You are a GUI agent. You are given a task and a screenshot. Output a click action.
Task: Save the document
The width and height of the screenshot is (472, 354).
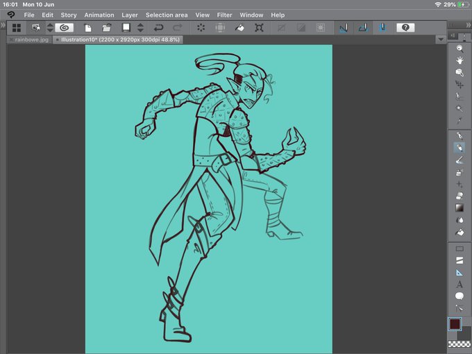[126, 28]
